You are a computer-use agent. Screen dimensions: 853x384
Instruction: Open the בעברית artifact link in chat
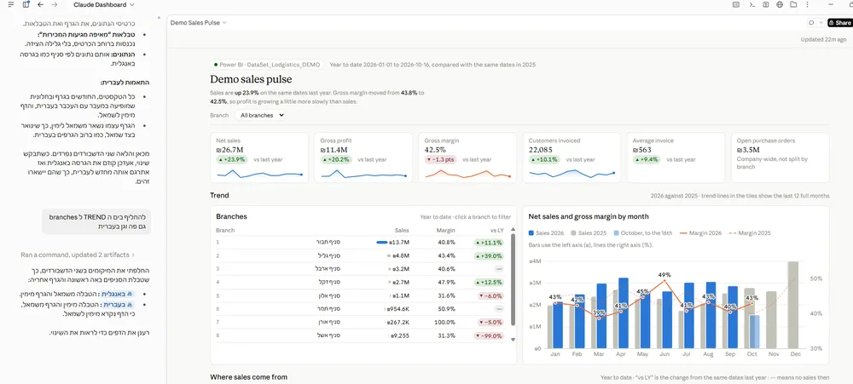click(118, 305)
